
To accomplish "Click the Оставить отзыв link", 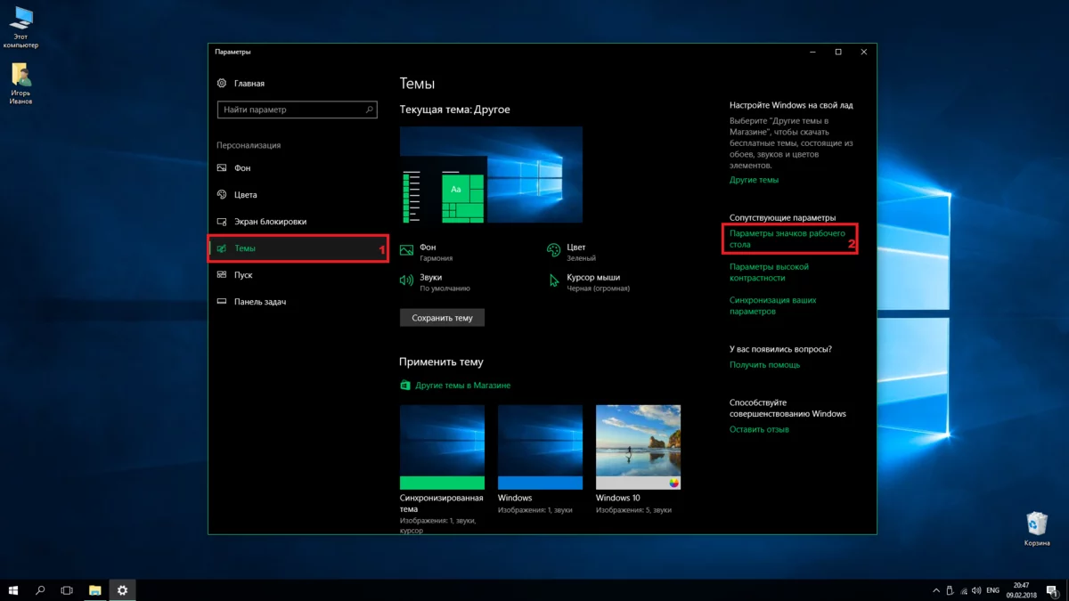I will coord(759,429).
